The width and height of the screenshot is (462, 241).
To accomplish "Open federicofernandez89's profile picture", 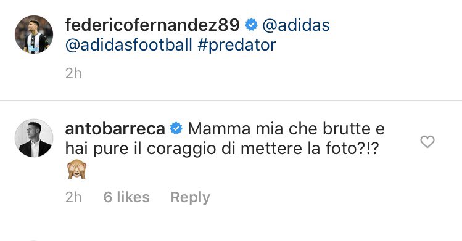I will [34, 35].
